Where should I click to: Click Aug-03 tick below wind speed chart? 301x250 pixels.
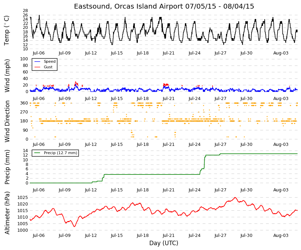click(x=281, y=99)
